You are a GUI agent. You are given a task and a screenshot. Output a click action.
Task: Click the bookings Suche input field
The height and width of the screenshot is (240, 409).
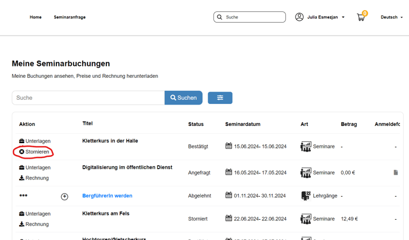pyautogui.click(x=88, y=97)
